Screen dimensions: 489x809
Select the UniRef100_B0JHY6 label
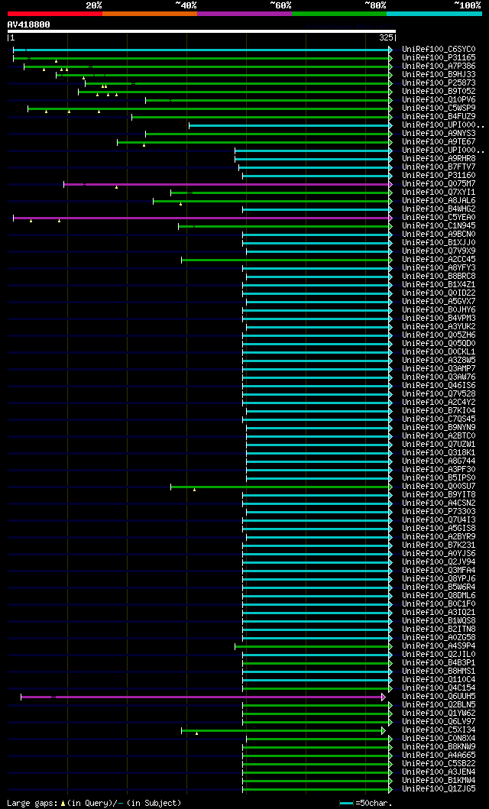click(x=439, y=309)
